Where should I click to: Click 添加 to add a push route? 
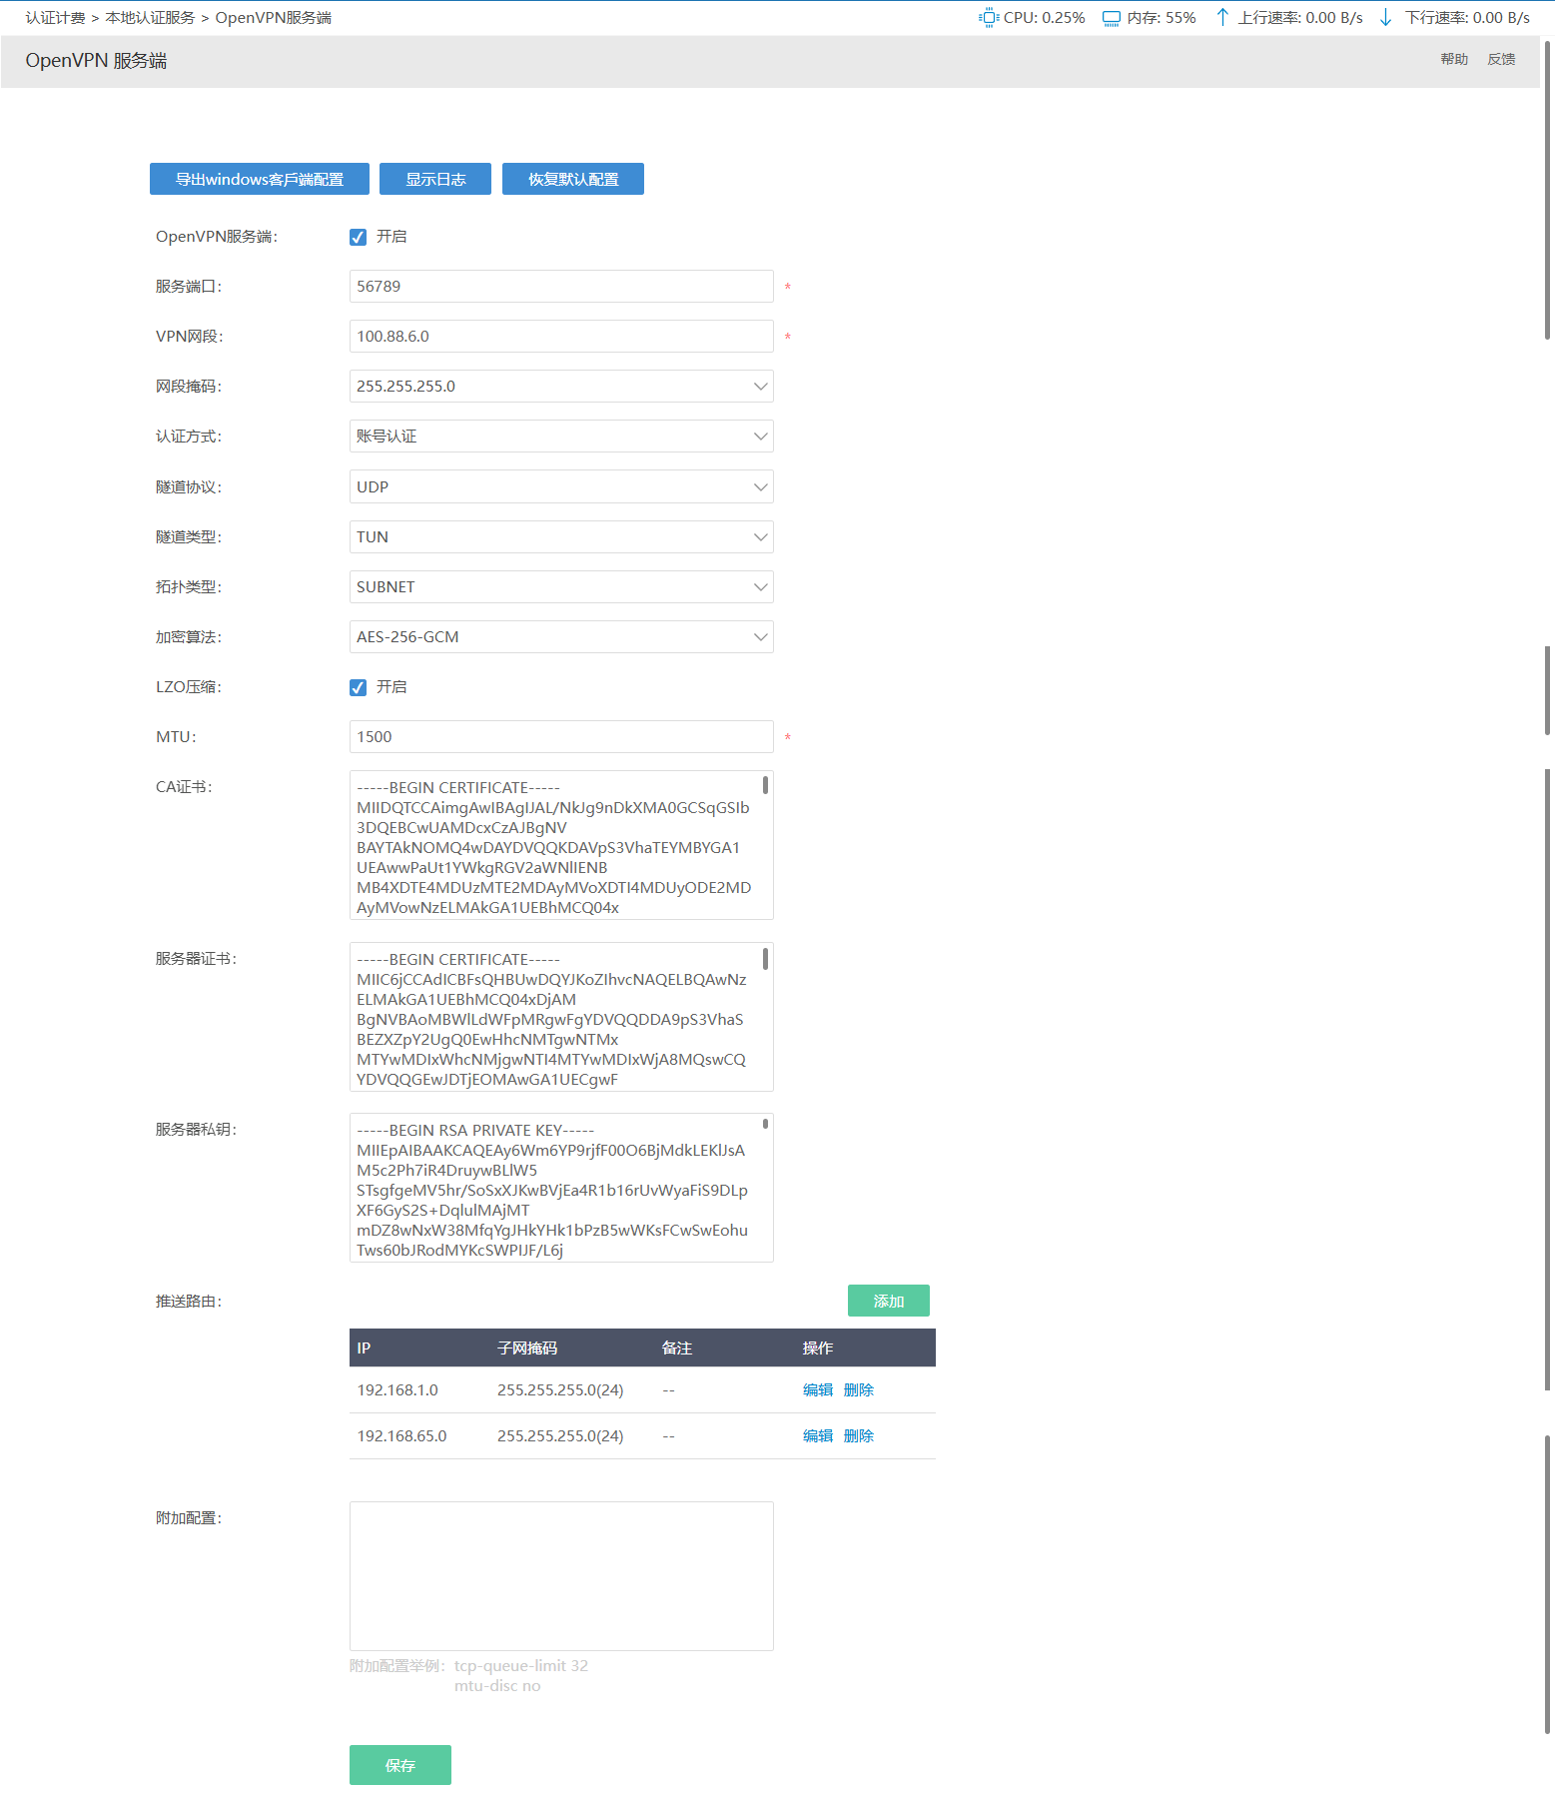pos(888,1301)
